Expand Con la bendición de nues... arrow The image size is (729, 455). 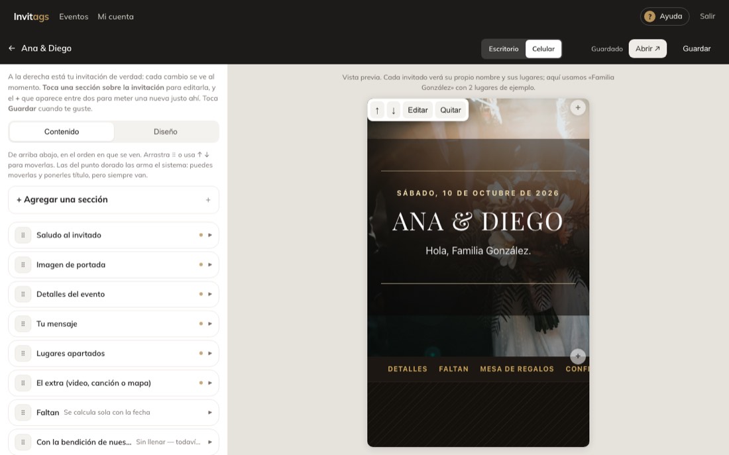pyautogui.click(x=209, y=442)
